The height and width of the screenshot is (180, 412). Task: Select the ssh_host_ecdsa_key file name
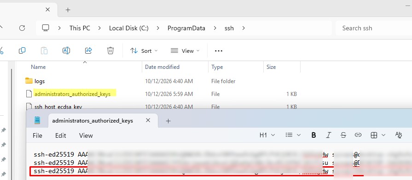tap(58, 107)
